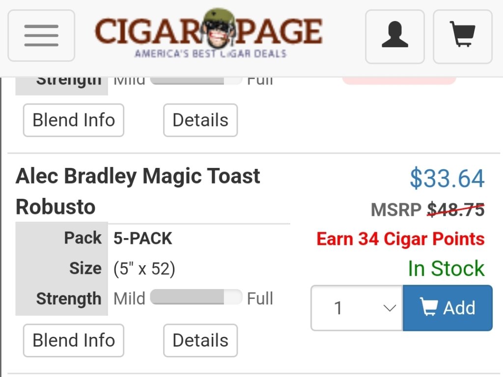Open the hamburger navigation menu
This screenshot has height=377, width=503.
coord(41,36)
